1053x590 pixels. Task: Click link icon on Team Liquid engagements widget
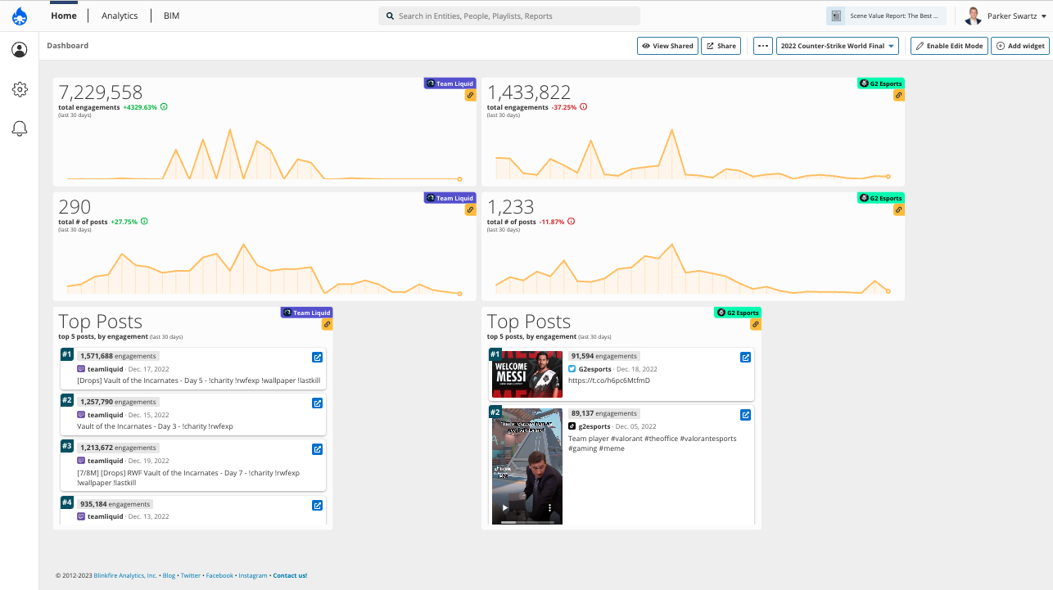470,95
